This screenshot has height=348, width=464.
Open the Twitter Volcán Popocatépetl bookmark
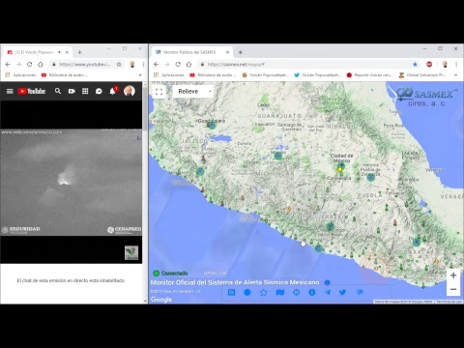coord(317,75)
